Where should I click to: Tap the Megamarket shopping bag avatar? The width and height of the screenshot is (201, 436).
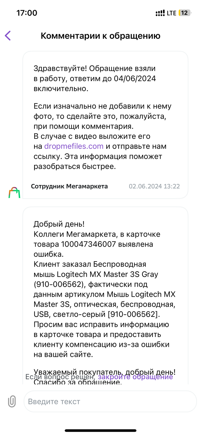[14, 193]
